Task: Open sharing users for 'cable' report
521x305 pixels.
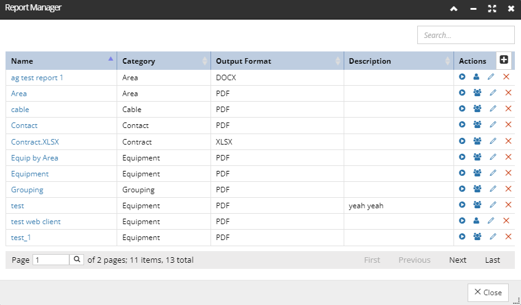Action: click(477, 108)
